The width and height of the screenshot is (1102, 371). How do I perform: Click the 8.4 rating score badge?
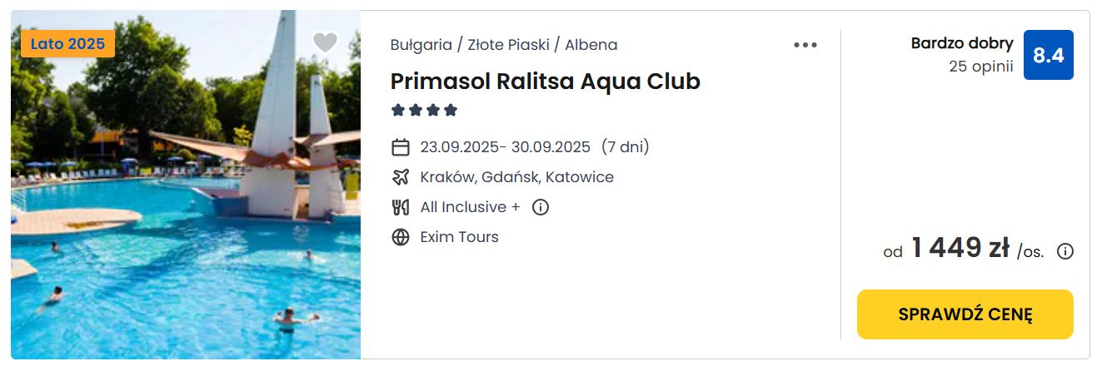1049,55
